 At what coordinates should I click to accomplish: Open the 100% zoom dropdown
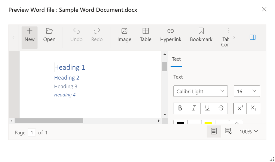pos(248,132)
